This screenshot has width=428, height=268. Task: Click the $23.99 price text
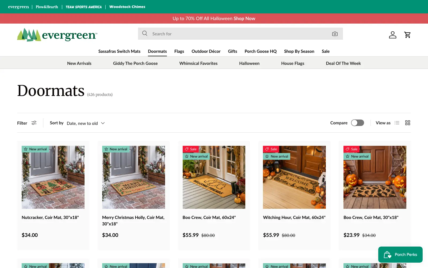pos(351,235)
